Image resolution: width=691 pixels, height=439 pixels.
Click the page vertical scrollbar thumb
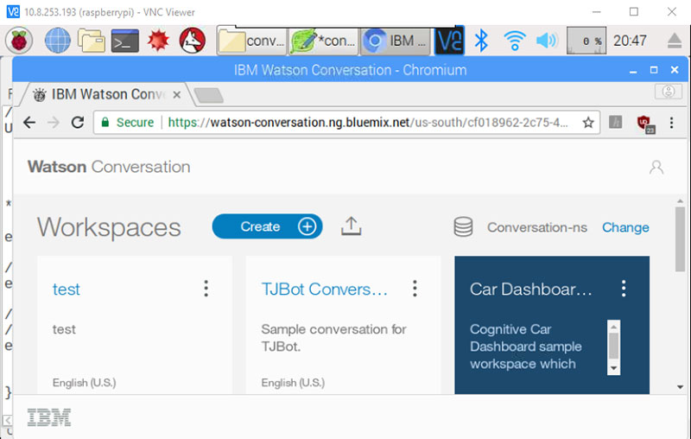click(680, 239)
